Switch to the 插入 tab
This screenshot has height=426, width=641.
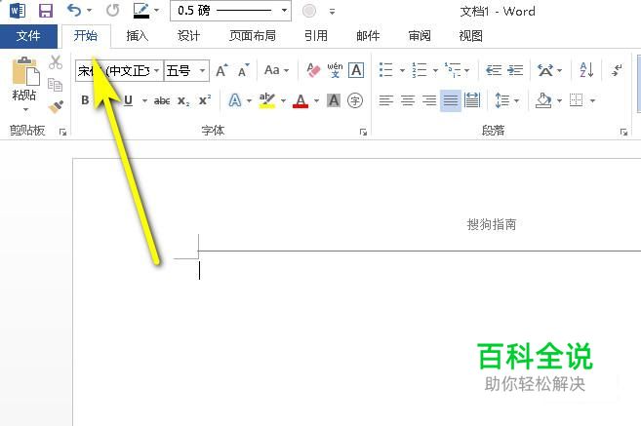pyautogui.click(x=138, y=36)
